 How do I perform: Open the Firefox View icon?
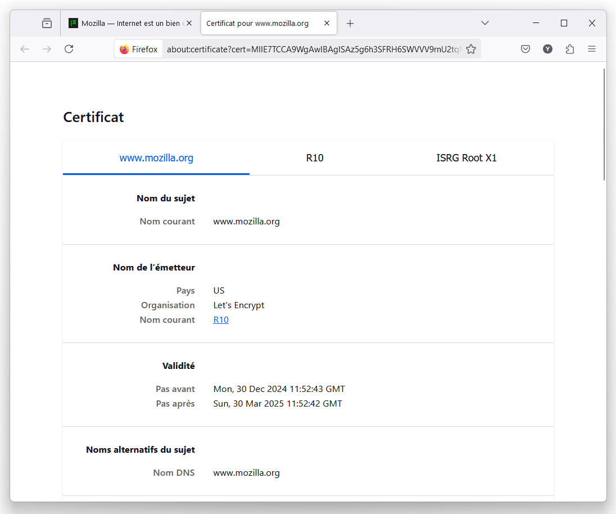click(47, 23)
